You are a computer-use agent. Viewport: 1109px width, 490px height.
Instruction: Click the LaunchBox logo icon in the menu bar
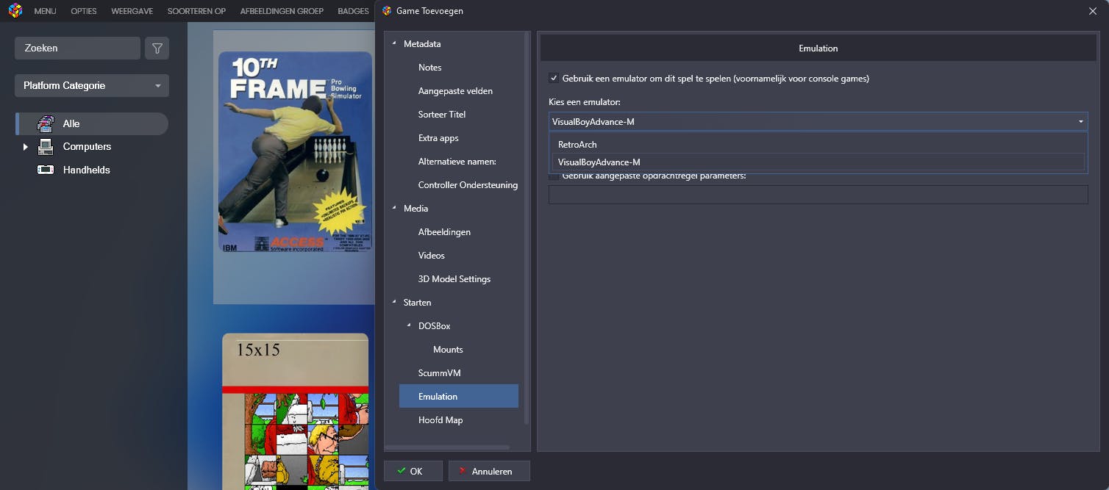pos(15,11)
